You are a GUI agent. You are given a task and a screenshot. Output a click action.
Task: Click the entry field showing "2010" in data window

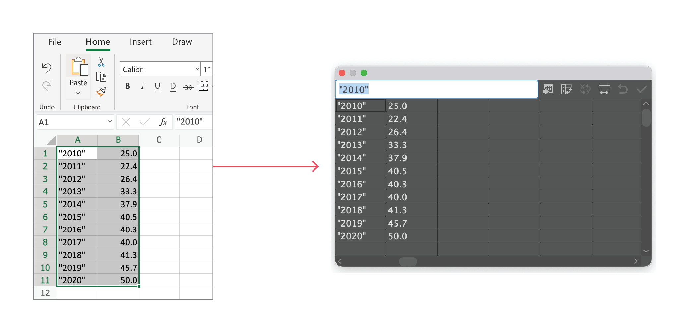(436, 89)
